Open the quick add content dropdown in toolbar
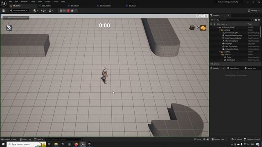The image size is (262, 147). pos(36,11)
